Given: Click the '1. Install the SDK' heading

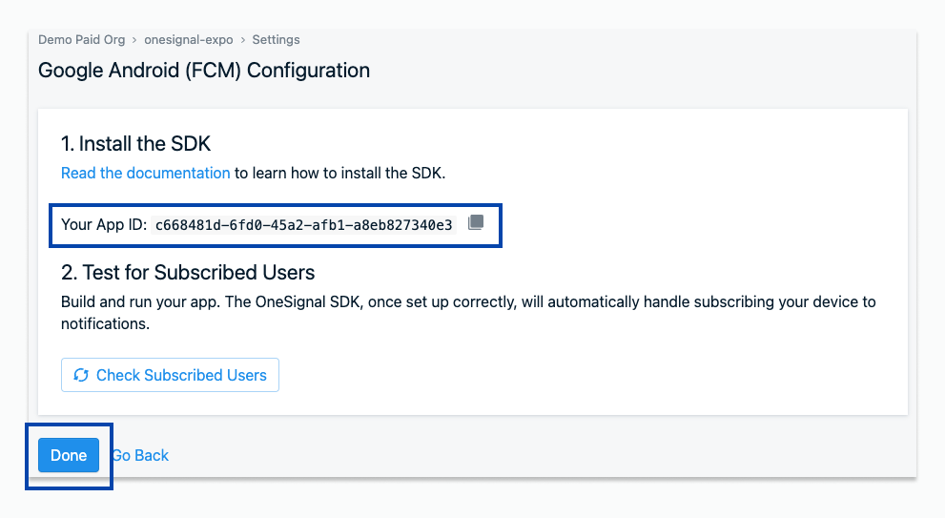Looking at the screenshot, I should pos(135,144).
